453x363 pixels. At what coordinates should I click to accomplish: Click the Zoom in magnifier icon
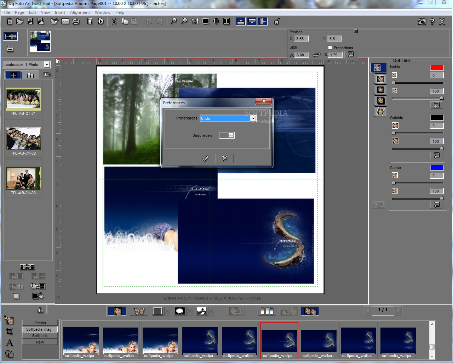[x=184, y=22]
